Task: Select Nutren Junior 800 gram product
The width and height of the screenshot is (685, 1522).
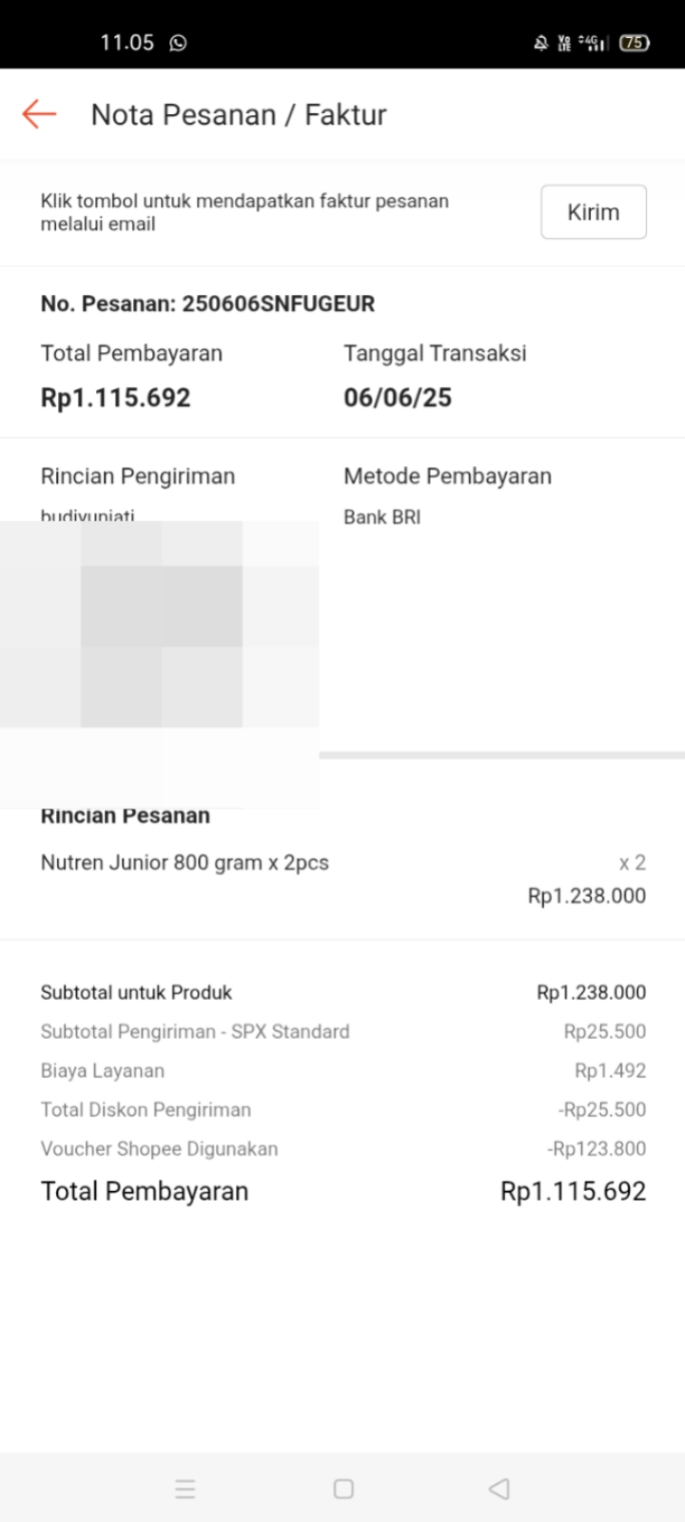Action: click(185, 863)
